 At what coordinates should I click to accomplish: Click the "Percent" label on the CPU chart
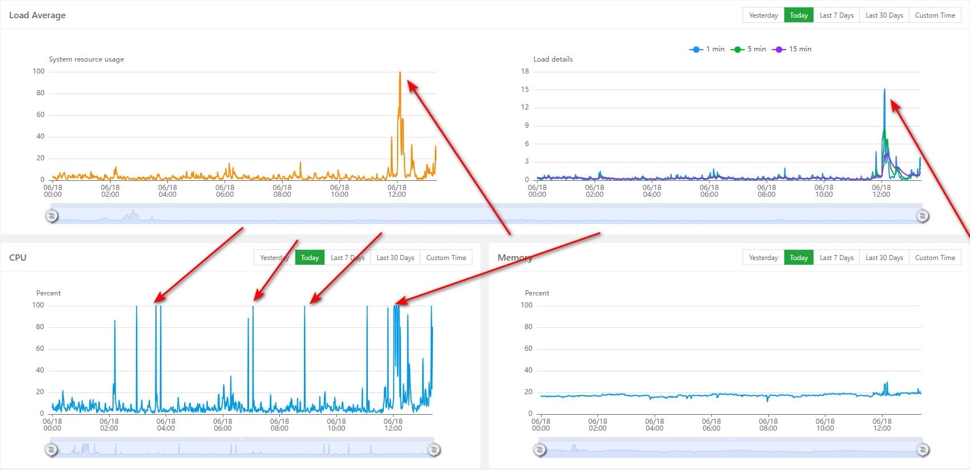tap(49, 293)
